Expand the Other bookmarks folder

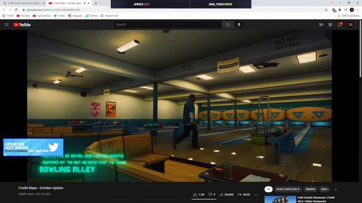(348, 16)
